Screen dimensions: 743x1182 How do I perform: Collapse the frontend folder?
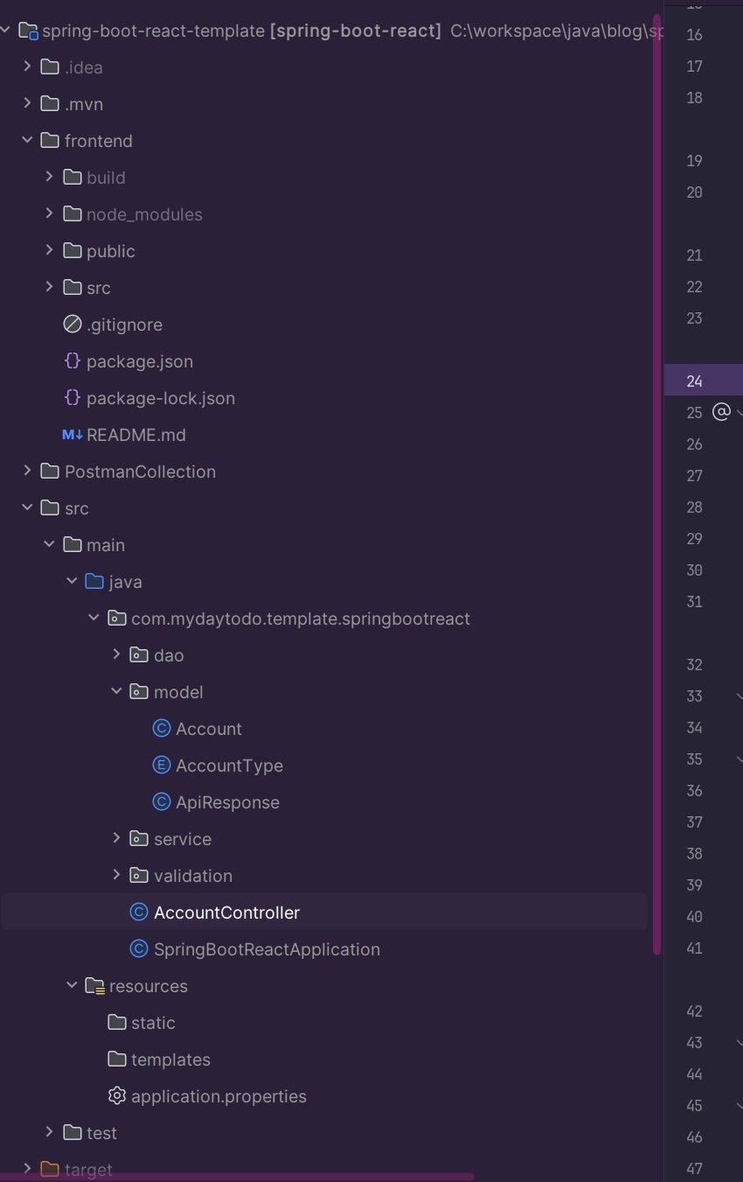pyautogui.click(x=26, y=140)
